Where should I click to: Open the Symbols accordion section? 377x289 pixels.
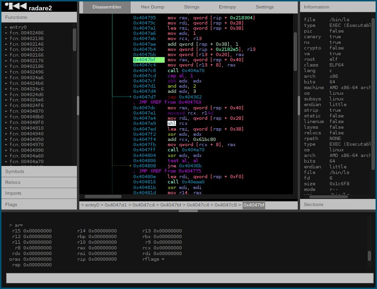pyautogui.click(x=39, y=172)
